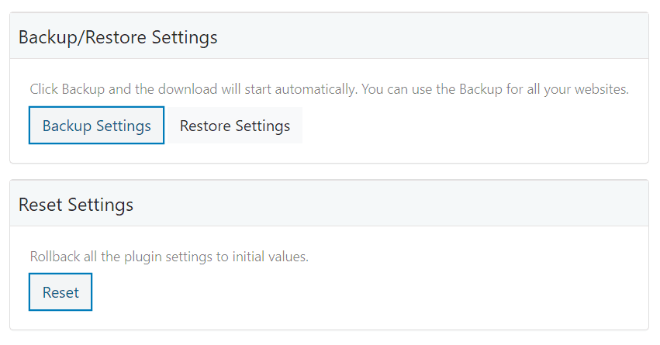Click the Backup/Restore Settings panel heading
Image resolution: width=660 pixels, height=345 pixels.
118,36
